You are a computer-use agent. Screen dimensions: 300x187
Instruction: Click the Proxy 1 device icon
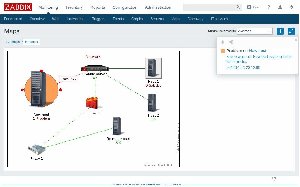pos(37,150)
